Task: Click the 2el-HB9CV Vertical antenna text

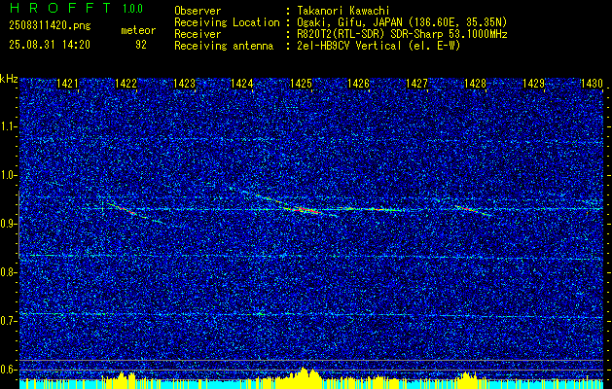Action: [x=379, y=46]
